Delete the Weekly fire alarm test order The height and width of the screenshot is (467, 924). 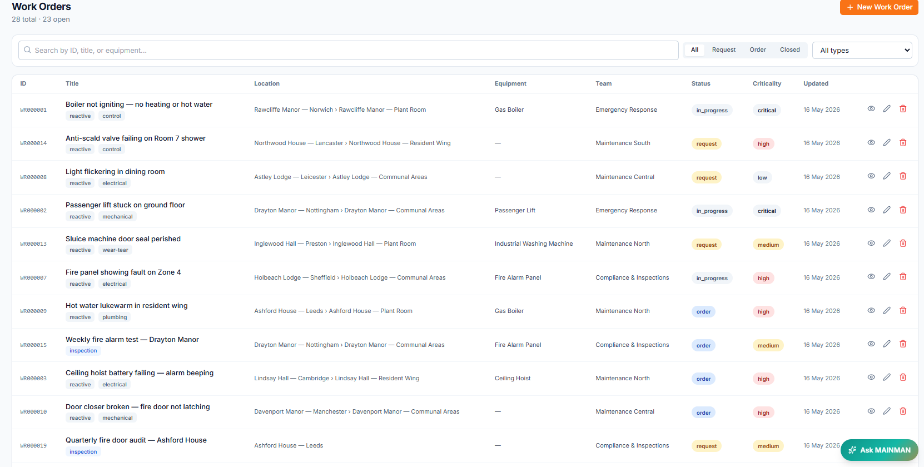(903, 344)
